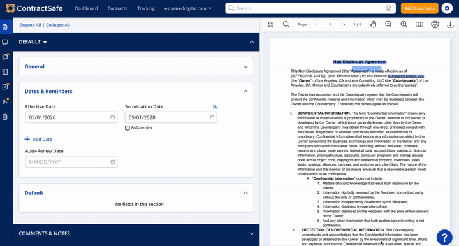The image size is (459, 246).
Task: Select the hand pan tool
Action: [x=373, y=24]
